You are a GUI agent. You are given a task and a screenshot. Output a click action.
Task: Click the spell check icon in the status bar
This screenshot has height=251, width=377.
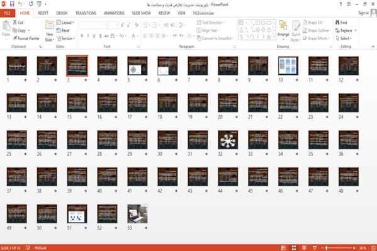click(x=28, y=248)
